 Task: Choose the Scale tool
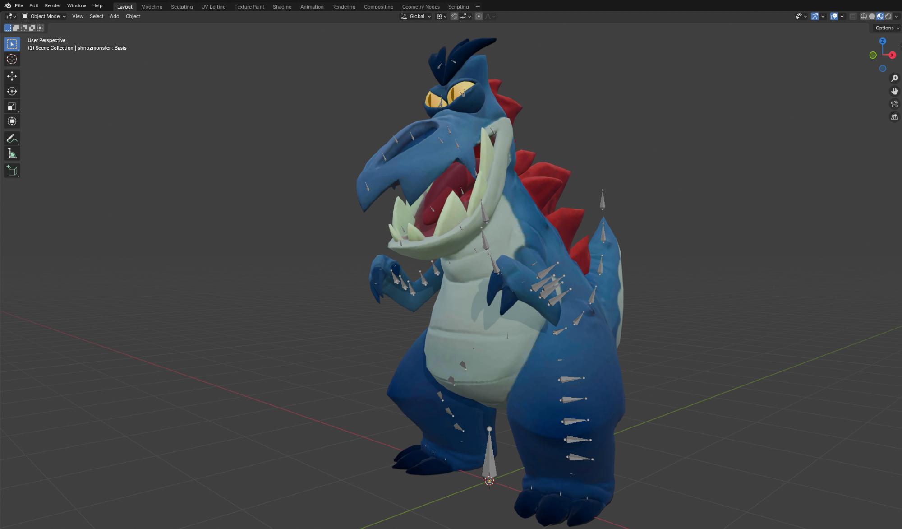12,107
